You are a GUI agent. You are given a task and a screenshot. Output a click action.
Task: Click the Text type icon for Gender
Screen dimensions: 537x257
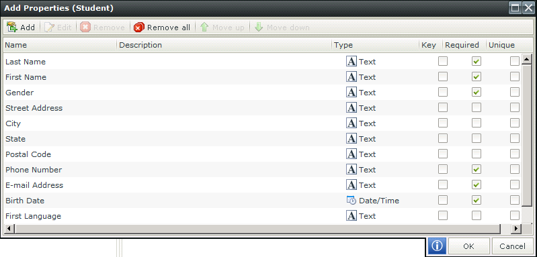point(352,93)
